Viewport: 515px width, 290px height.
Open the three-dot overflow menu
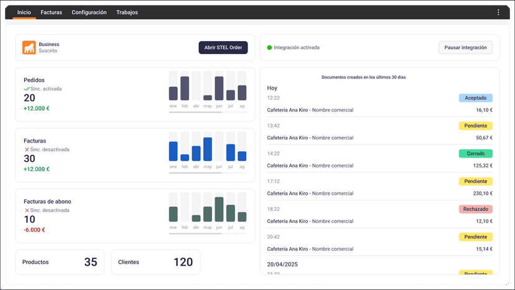point(498,12)
